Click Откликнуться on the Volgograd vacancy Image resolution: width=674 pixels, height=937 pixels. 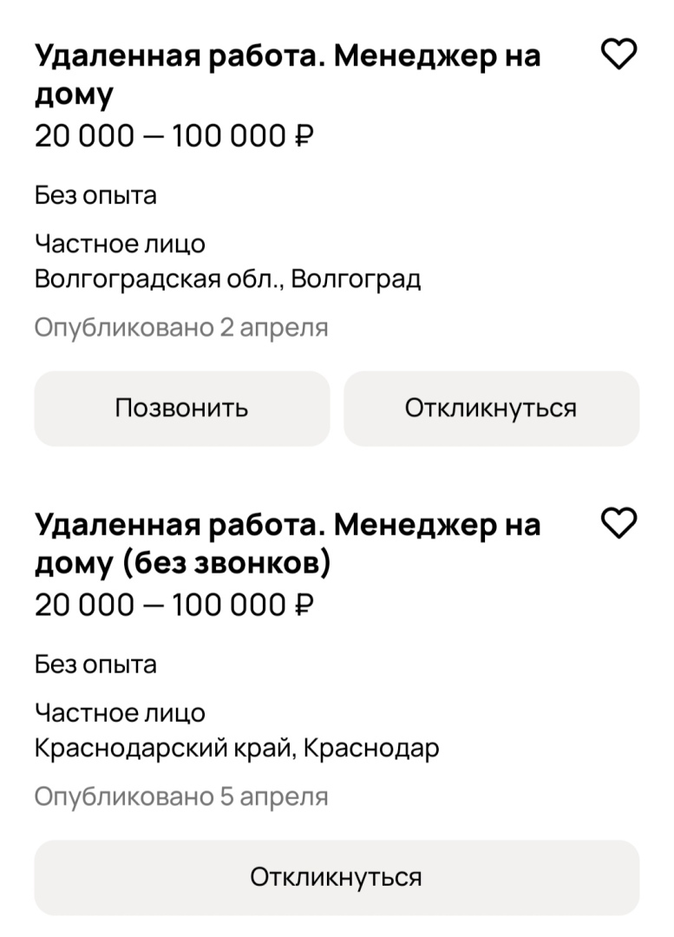(491, 408)
